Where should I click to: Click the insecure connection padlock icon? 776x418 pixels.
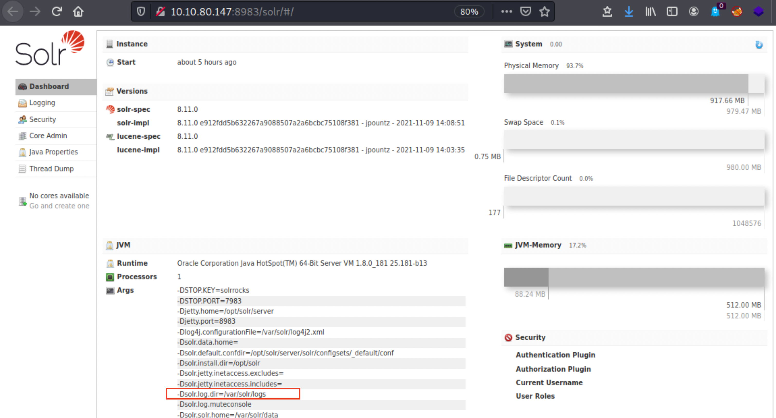(x=161, y=12)
